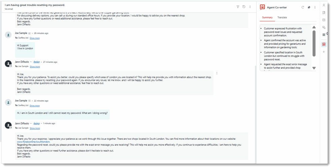Screen dimensions: 331x167
Task: Switch to the Translate tab
Action: click(282, 18)
